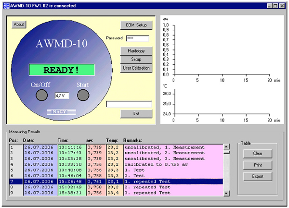Viewport: 289px width, 208px height.
Task: Clear the measurement table
Action: pyautogui.click(x=258, y=154)
